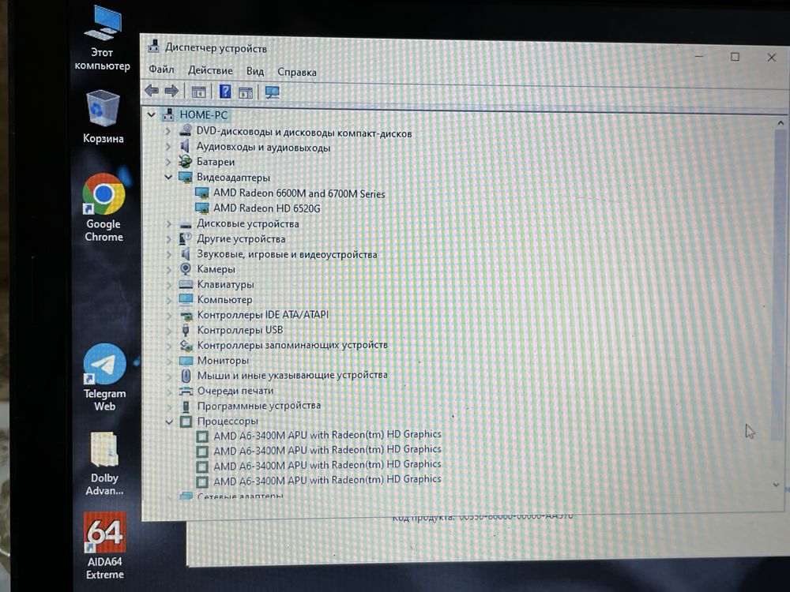Expand DVD-дисководы и дисководы компакт-дисков
The height and width of the screenshot is (592, 790).
(x=168, y=131)
